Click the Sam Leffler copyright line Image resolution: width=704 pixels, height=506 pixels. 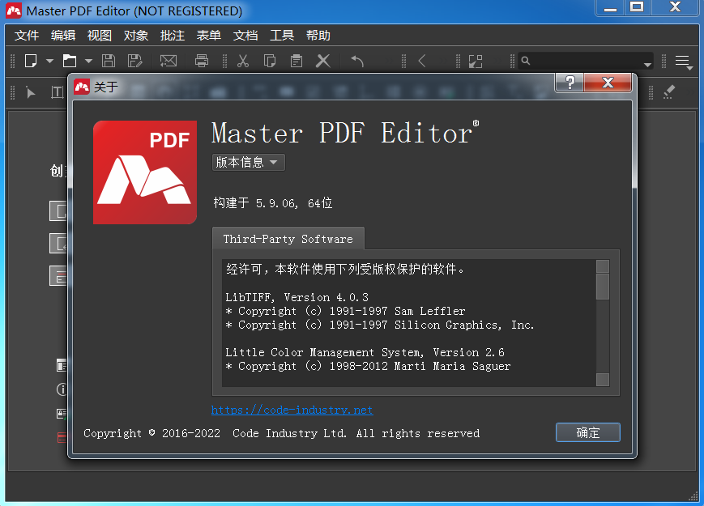click(345, 312)
